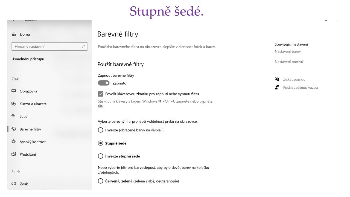Open the Lupa magnifier icon
This screenshot has width=350, height=197.
[x=14, y=116]
